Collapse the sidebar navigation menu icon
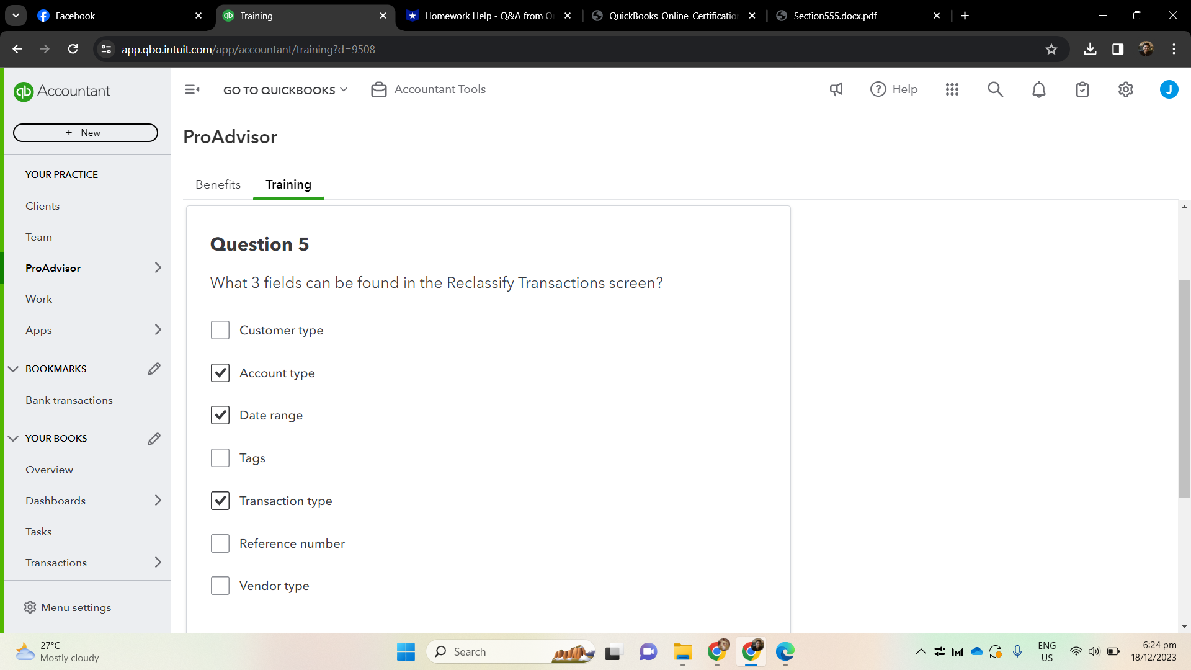 (x=192, y=89)
